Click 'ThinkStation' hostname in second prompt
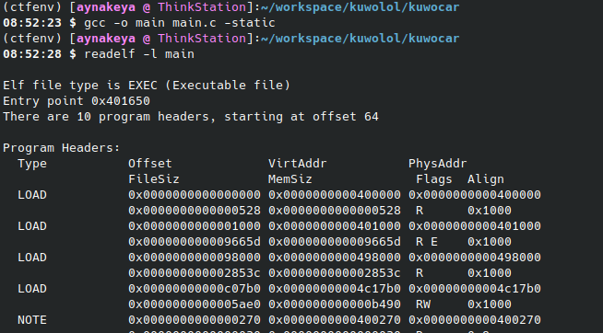Image resolution: width=603 pixels, height=333 pixels. pos(202,39)
